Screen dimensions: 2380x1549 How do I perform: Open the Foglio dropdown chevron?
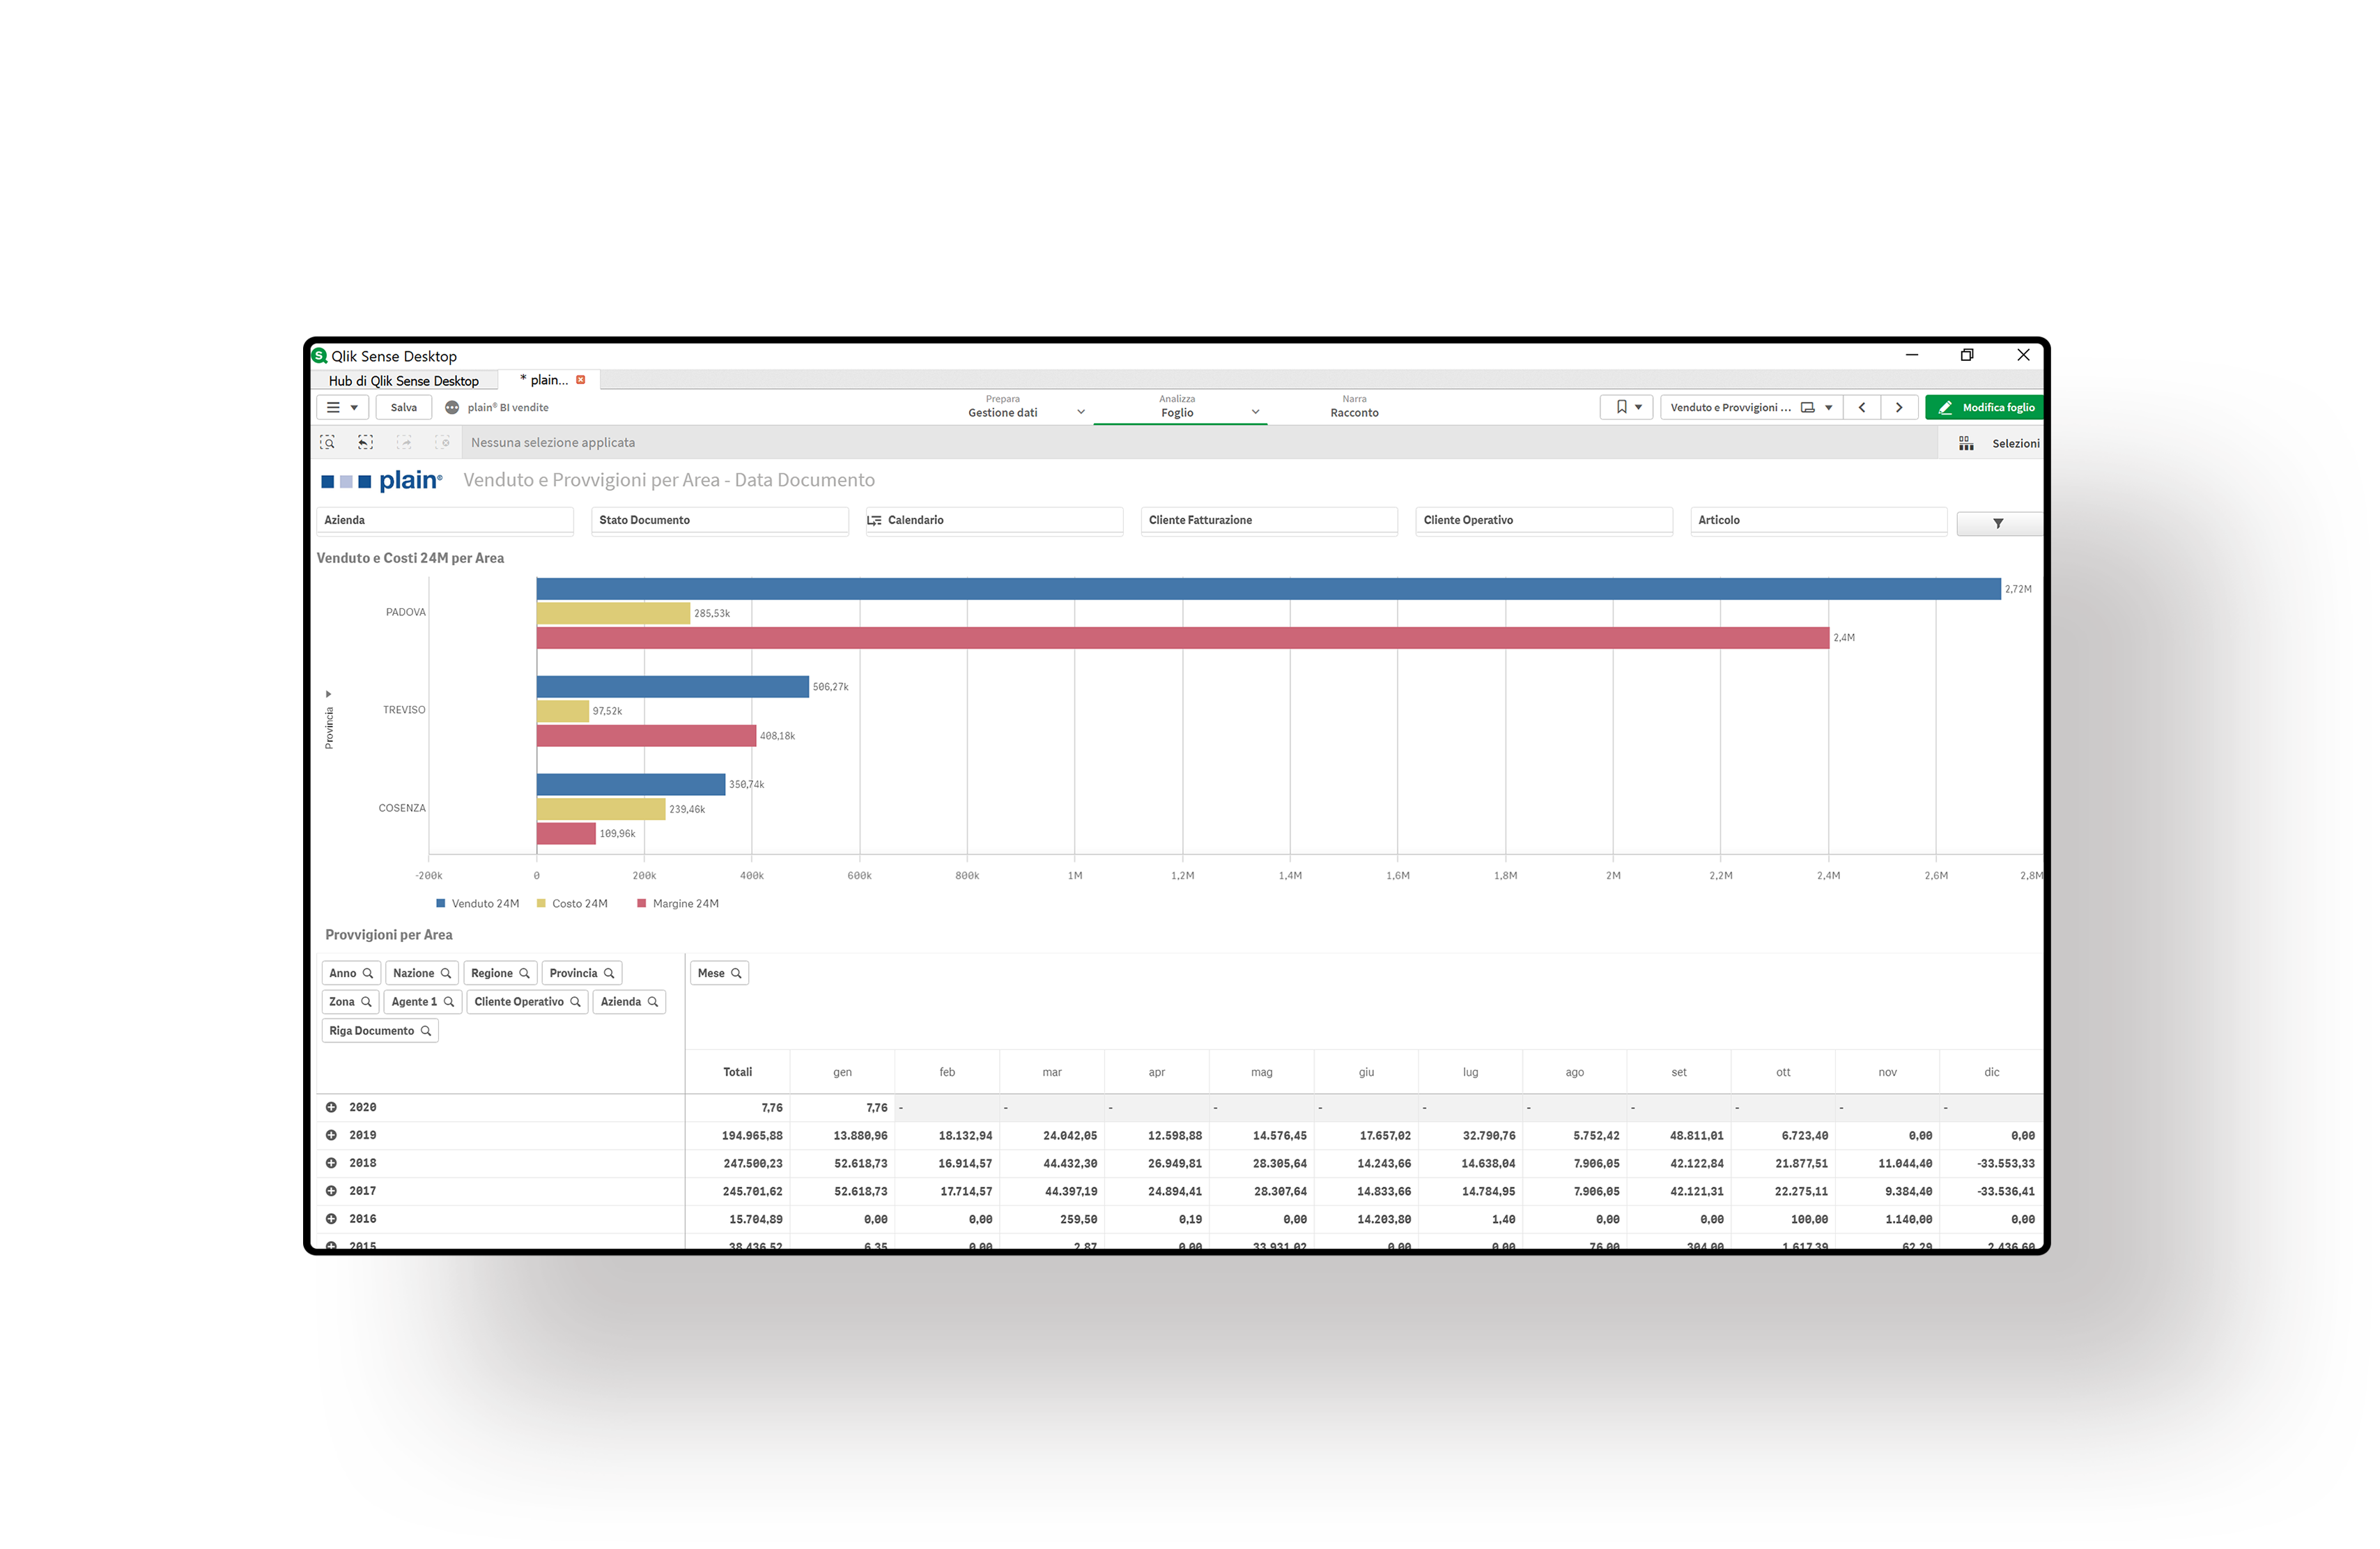pyautogui.click(x=1255, y=412)
